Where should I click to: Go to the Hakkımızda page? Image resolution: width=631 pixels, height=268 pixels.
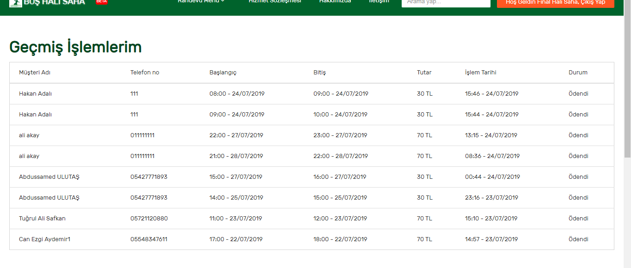click(x=335, y=2)
